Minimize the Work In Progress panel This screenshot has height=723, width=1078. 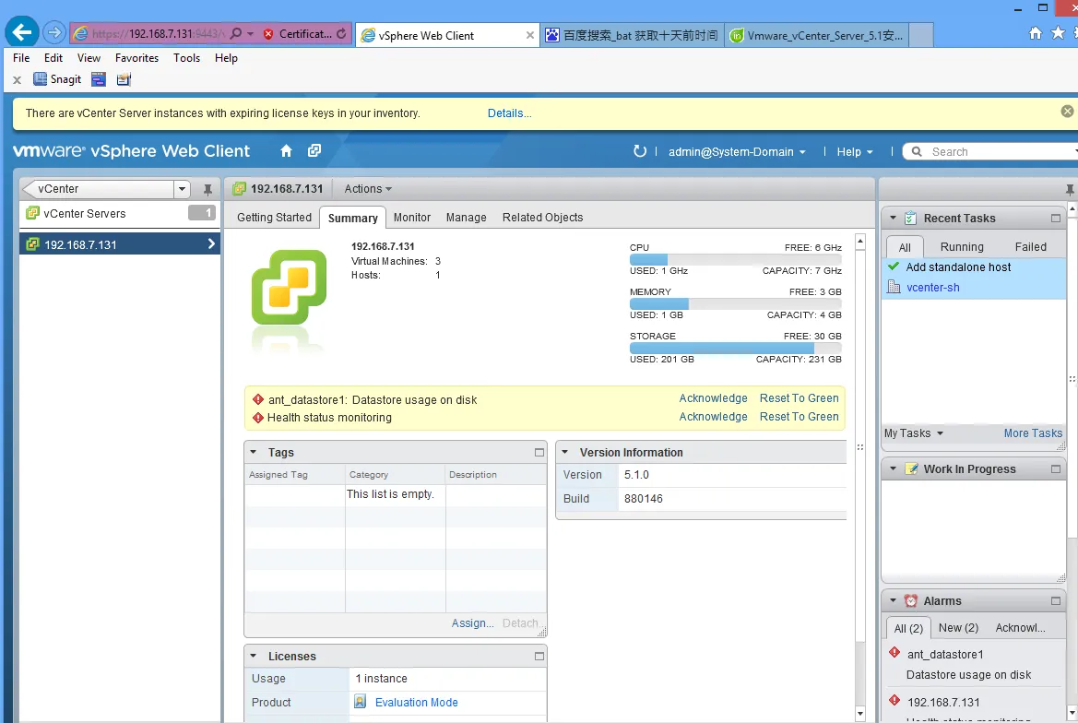[x=1055, y=468]
